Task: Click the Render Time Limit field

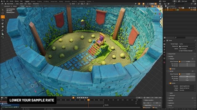Action: click(187, 80)
